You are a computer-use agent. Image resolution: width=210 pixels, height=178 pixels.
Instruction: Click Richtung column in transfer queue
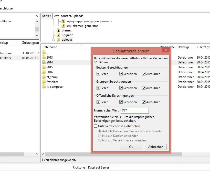pyautogui.click(x=79, y=168)
